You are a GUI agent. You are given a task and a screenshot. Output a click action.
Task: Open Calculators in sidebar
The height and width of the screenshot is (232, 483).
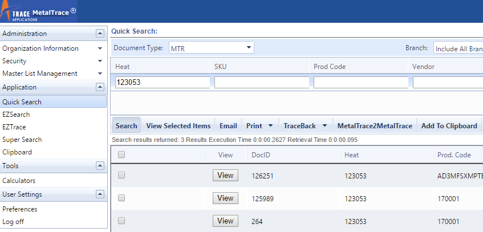coord(19,181)
